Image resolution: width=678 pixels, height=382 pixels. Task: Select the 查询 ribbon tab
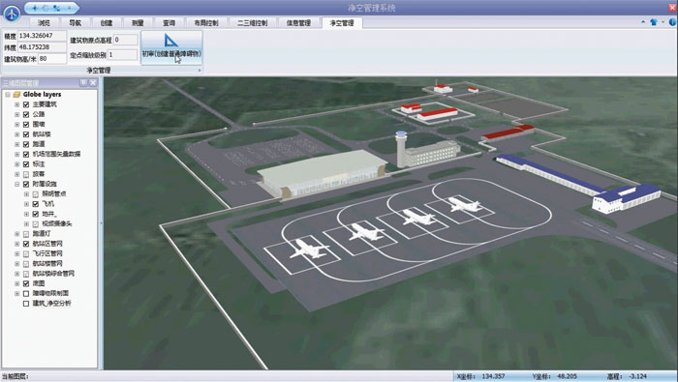coord(169,23)
